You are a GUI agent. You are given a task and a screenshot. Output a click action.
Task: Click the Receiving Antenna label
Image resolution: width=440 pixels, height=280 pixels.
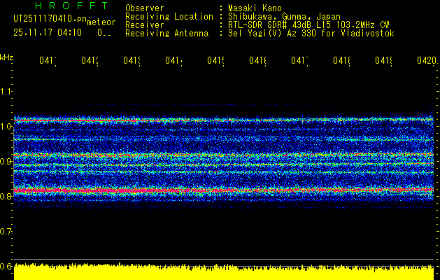click(167, 33)
